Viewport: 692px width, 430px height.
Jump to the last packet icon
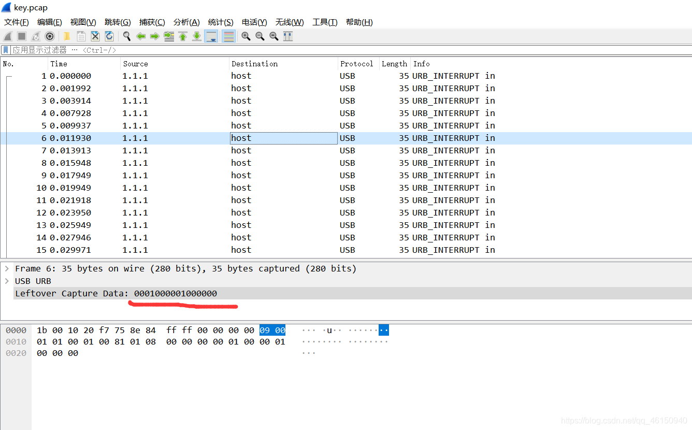197,36
